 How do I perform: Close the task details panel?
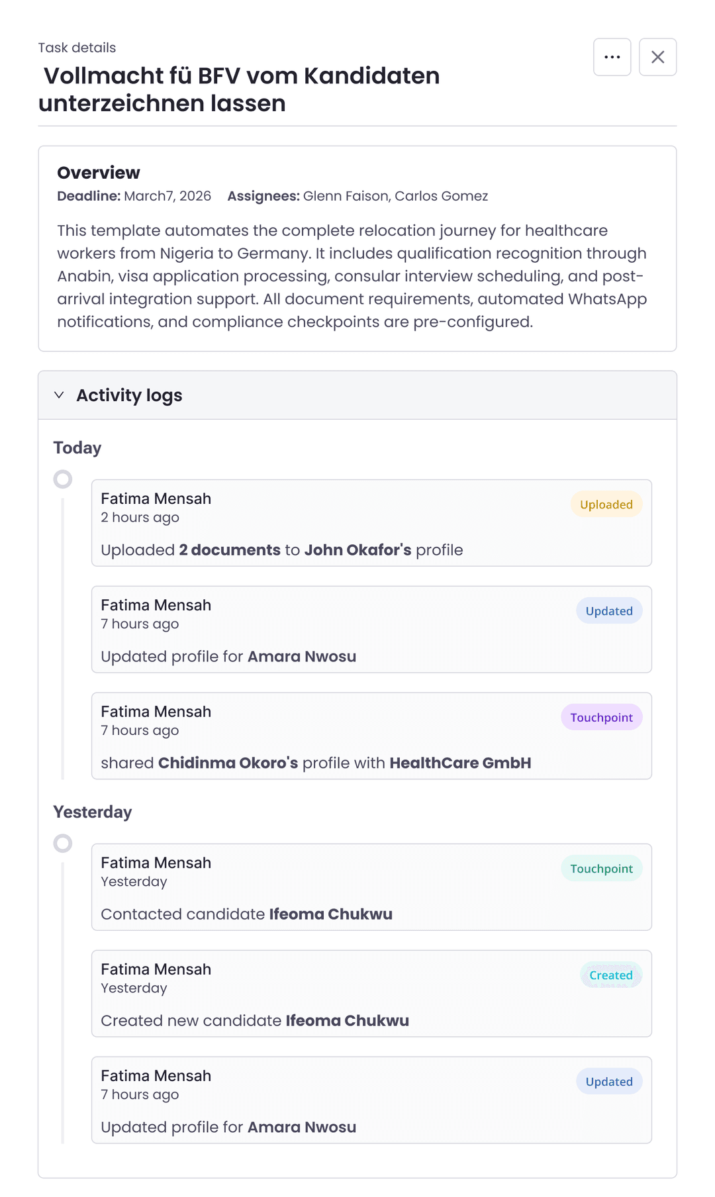[x=657, y=57]
